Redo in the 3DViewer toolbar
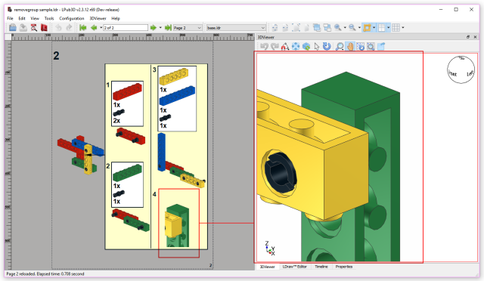This screenshot has height=281, width=484. (275, 47)
